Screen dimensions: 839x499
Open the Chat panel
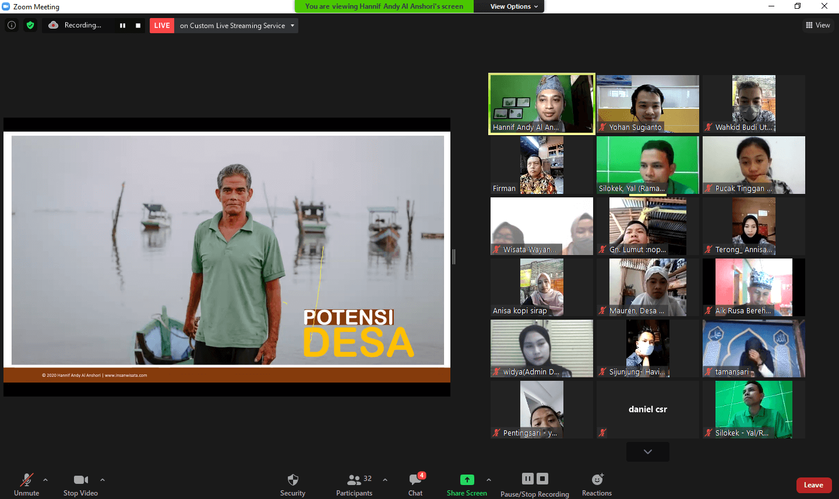coord(415,484)
